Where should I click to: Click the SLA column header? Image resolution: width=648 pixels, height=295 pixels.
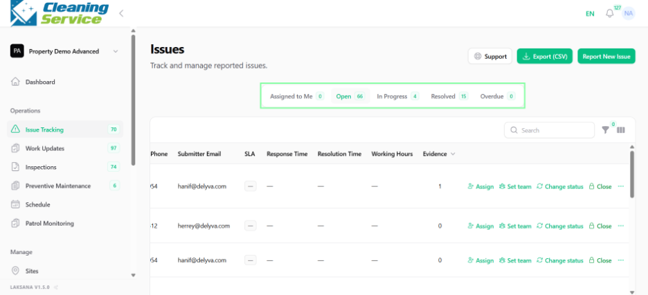[x=250, y=154]
